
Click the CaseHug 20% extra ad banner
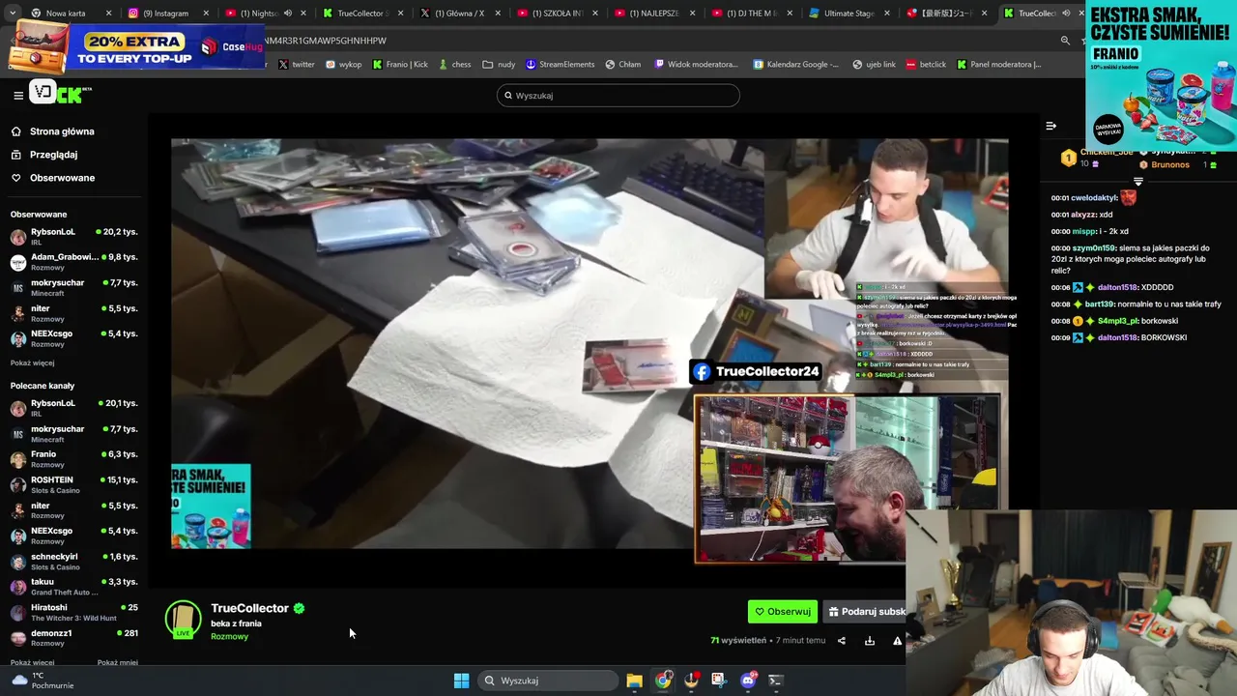[135, 46]
